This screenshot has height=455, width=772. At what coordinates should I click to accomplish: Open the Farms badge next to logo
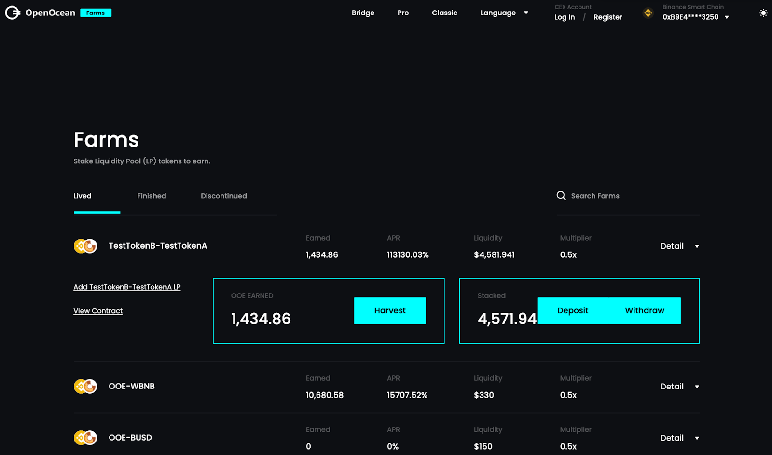[96, 13]
